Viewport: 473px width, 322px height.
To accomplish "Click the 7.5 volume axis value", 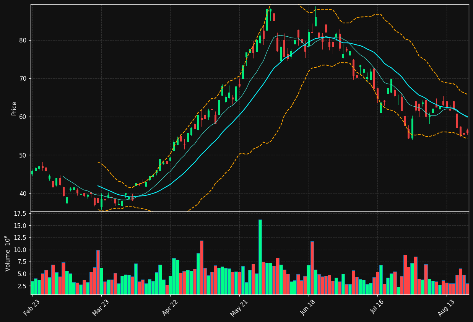I will (x=22, y=262).
